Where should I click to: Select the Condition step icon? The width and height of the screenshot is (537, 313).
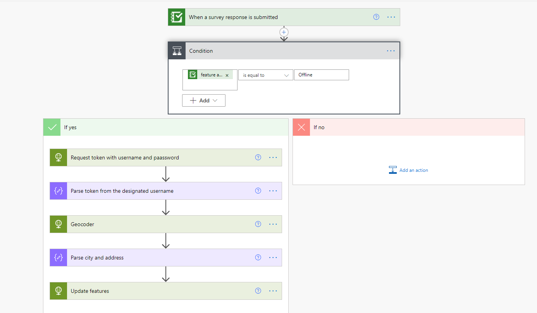(177, 50)
